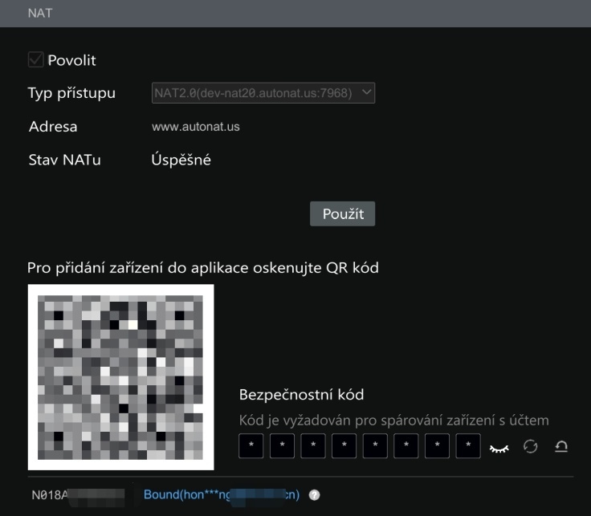Click the Použít button
Image resolution: width=591 pixels, height=516 pixels.
[x=342, y=214]
